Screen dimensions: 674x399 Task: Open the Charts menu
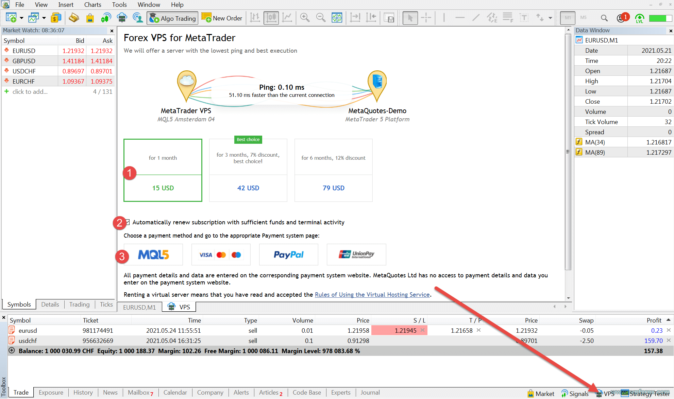(93, 5)
